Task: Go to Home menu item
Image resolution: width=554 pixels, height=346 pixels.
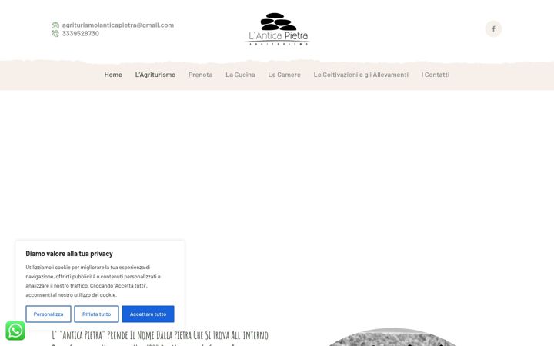Action: (113, 75)
